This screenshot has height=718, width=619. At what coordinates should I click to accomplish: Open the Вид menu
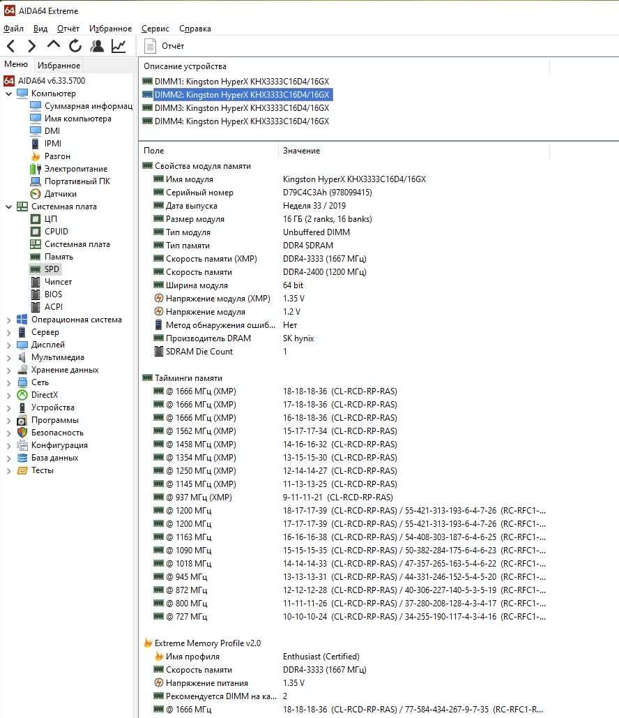pyautogui.click(x=40, y=29)
